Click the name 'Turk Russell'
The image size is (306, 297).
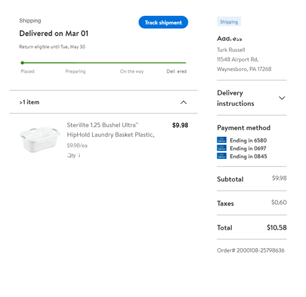pyautogui.click(x=231, y=50)
